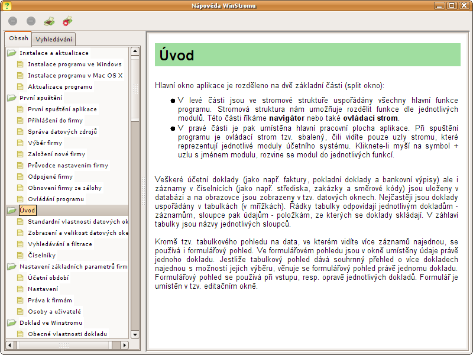Collapse the 'Doklad ve Winstromu' folder
473x355 pixels.
coord(11,323)
